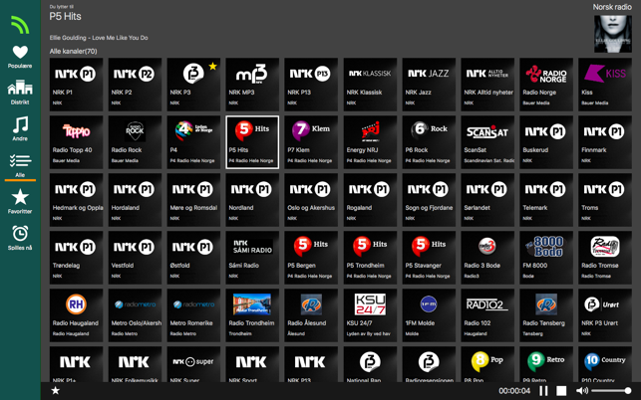This screenshot has width=641, height=400.
Task: Show the Favoritter star tab
Action: 20,202
